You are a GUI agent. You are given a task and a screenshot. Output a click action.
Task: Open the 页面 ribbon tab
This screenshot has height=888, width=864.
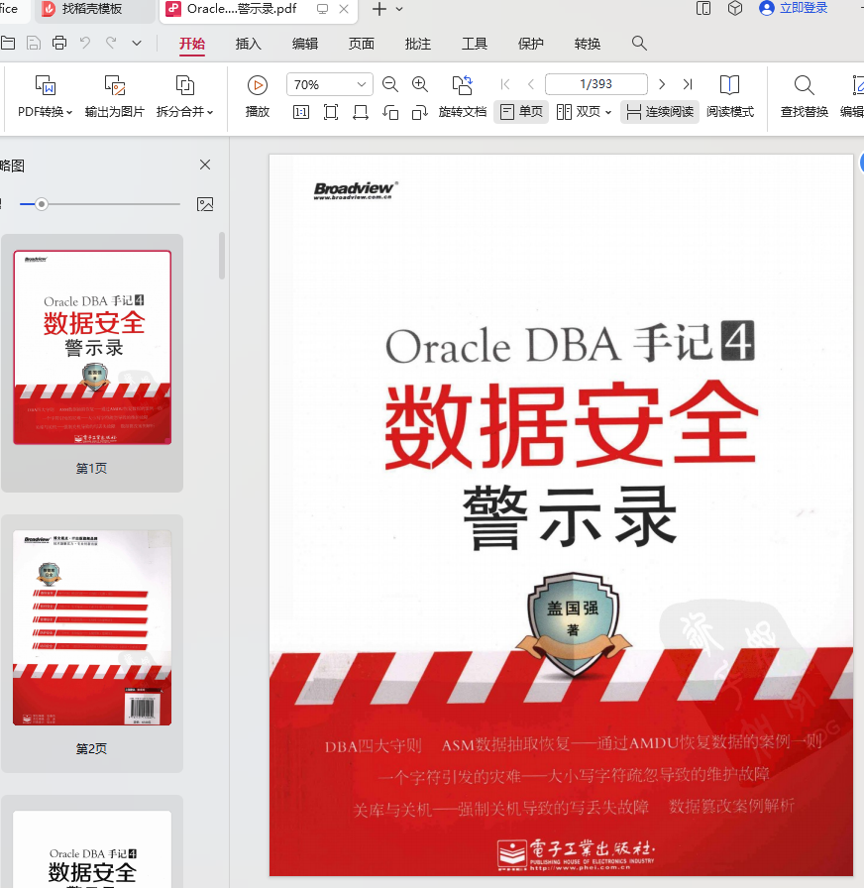tap(362, 44)
